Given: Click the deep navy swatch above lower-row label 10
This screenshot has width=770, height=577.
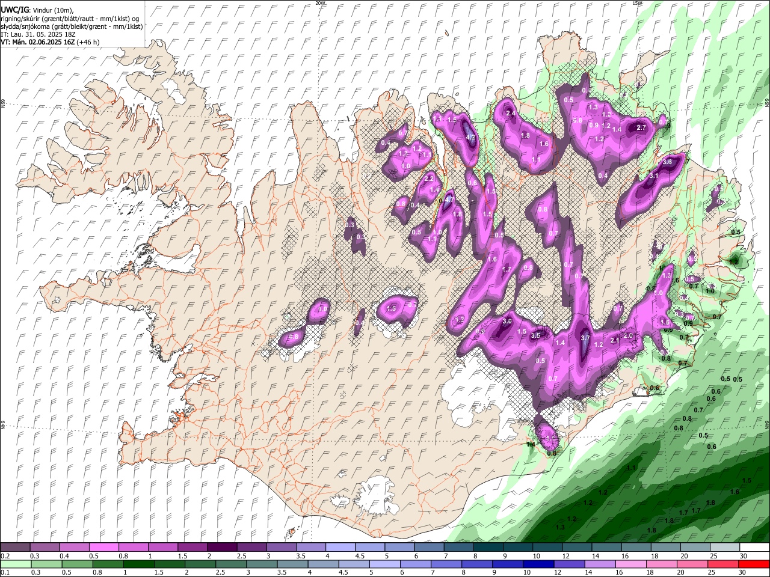Looking at the screenshot, I should 538,564.
